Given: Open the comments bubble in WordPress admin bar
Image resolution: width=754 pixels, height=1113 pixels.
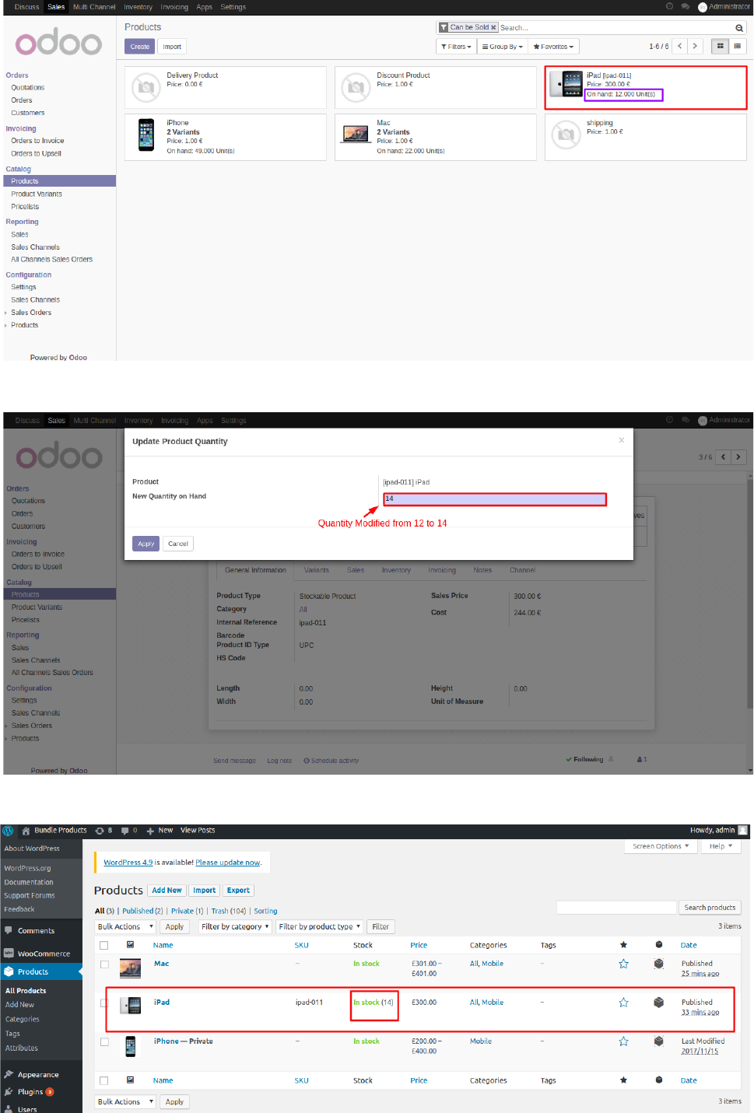Looking at the screenshot, I should tap(129, 831).
